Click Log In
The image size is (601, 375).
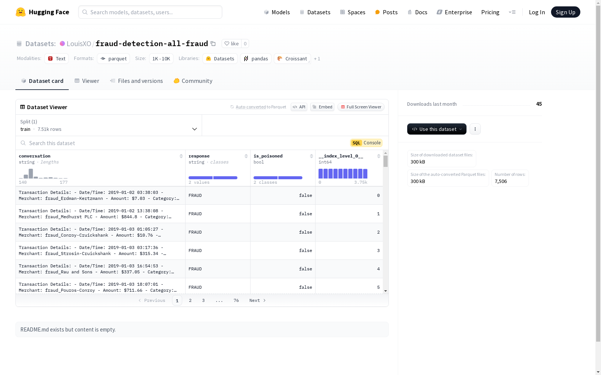(x=537, y=12)
